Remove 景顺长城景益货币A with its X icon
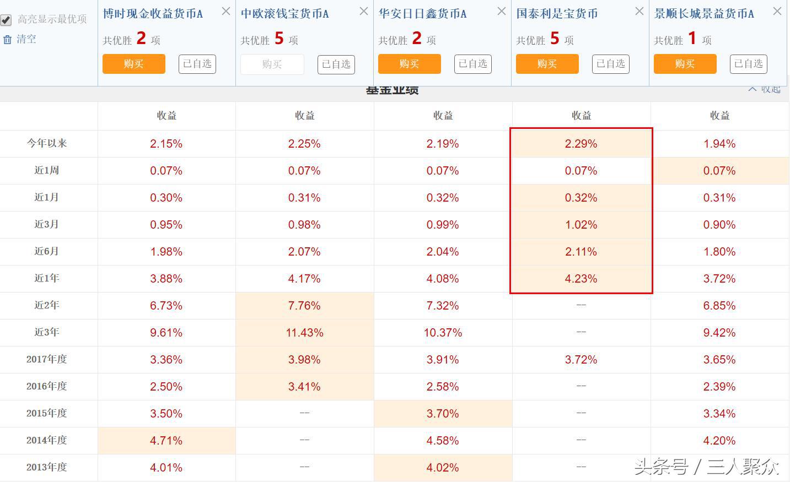Image resolution: width=790 pixels, height=482 pixels. [777, 11]
